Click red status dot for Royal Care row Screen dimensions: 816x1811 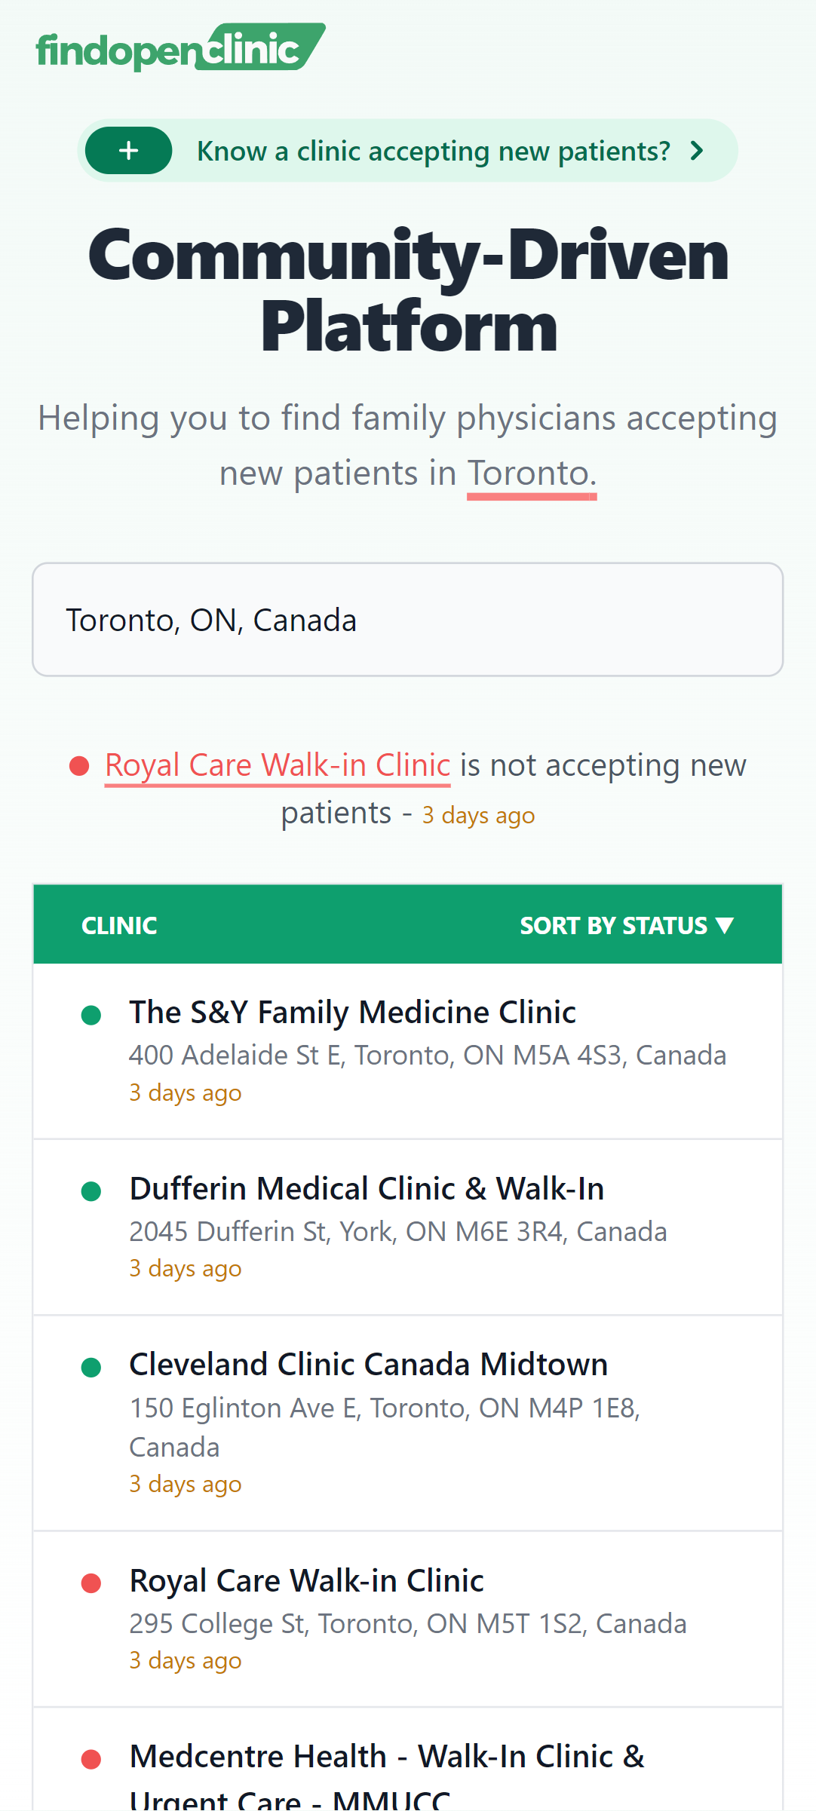pyautogui.click(x=91, y=1583)
